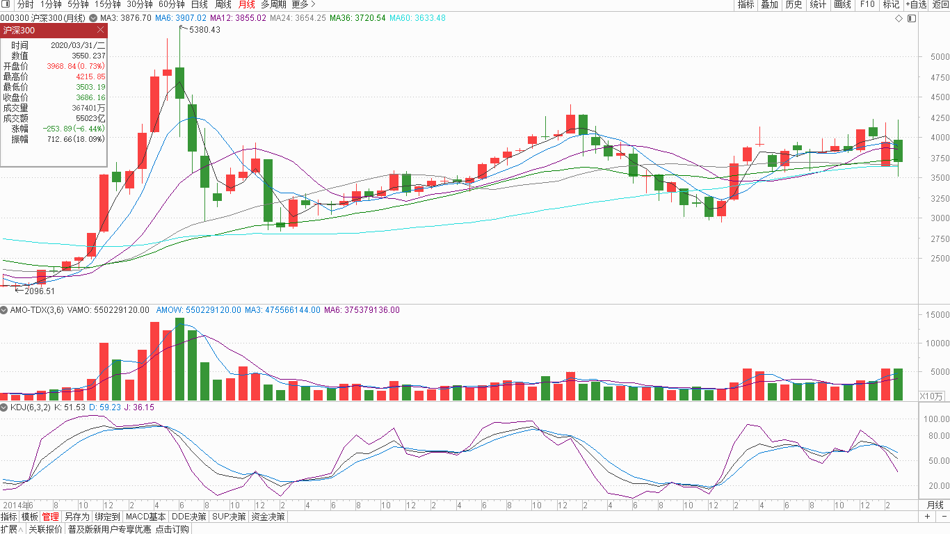Click the diamond marker icon at chart top-right
This screenshot has width=950, height=534.
pyautogui.click(x=899, y=18)
